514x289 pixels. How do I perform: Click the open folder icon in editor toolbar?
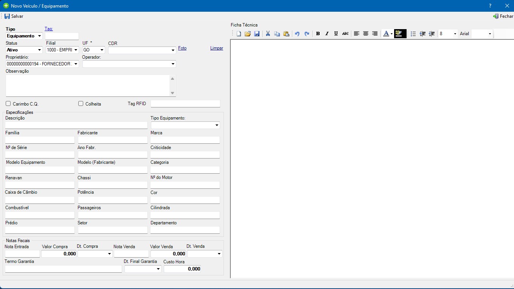(x=248, y=34)
